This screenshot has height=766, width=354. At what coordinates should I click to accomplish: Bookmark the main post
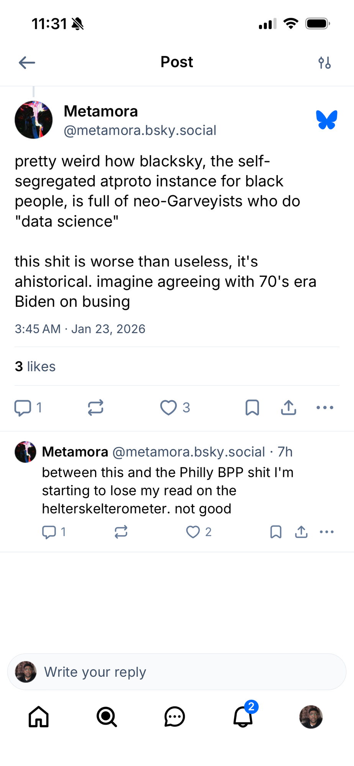(x=252, y=408)
